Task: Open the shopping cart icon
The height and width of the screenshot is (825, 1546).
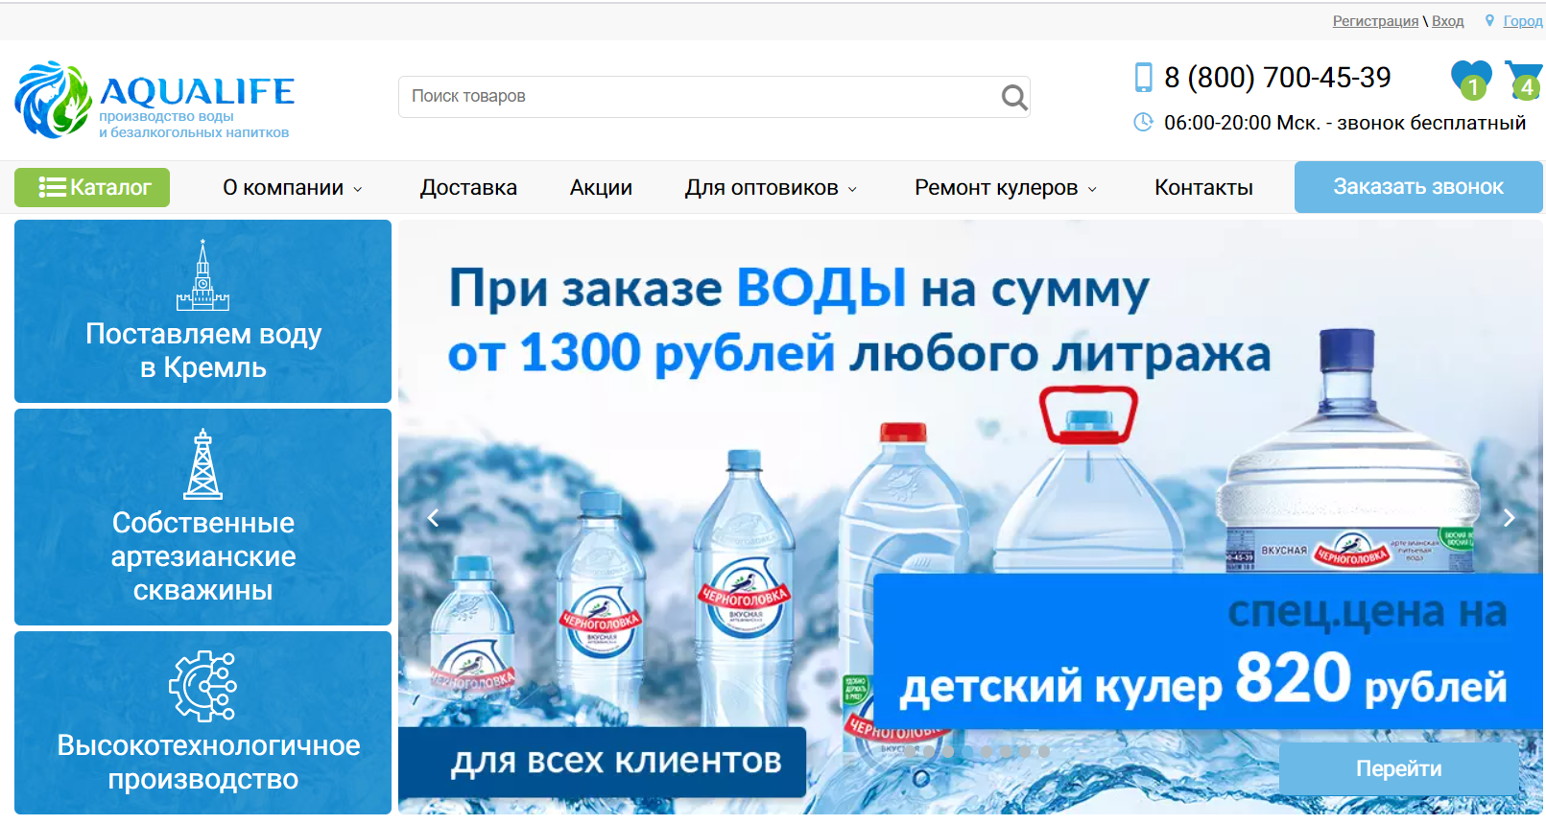Action: pos(1524,80)
